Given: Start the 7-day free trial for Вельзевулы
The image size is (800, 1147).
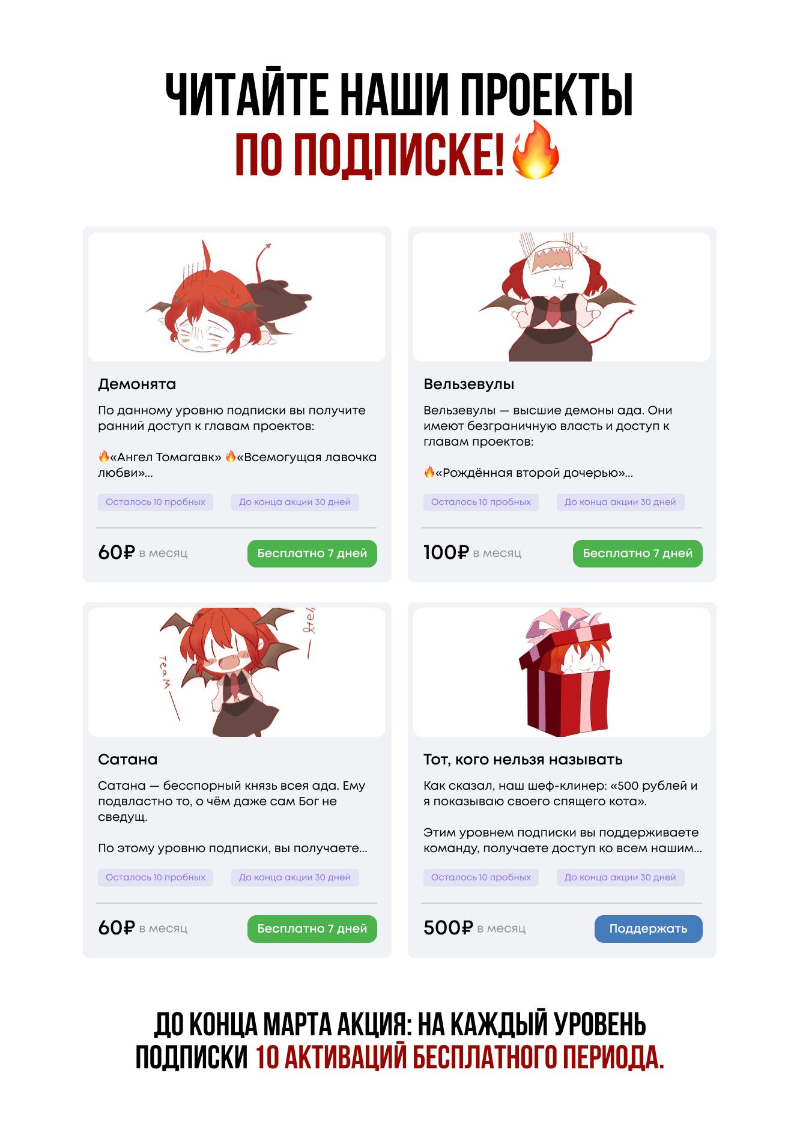Looking at the screenshot, I should coord(638,553).
